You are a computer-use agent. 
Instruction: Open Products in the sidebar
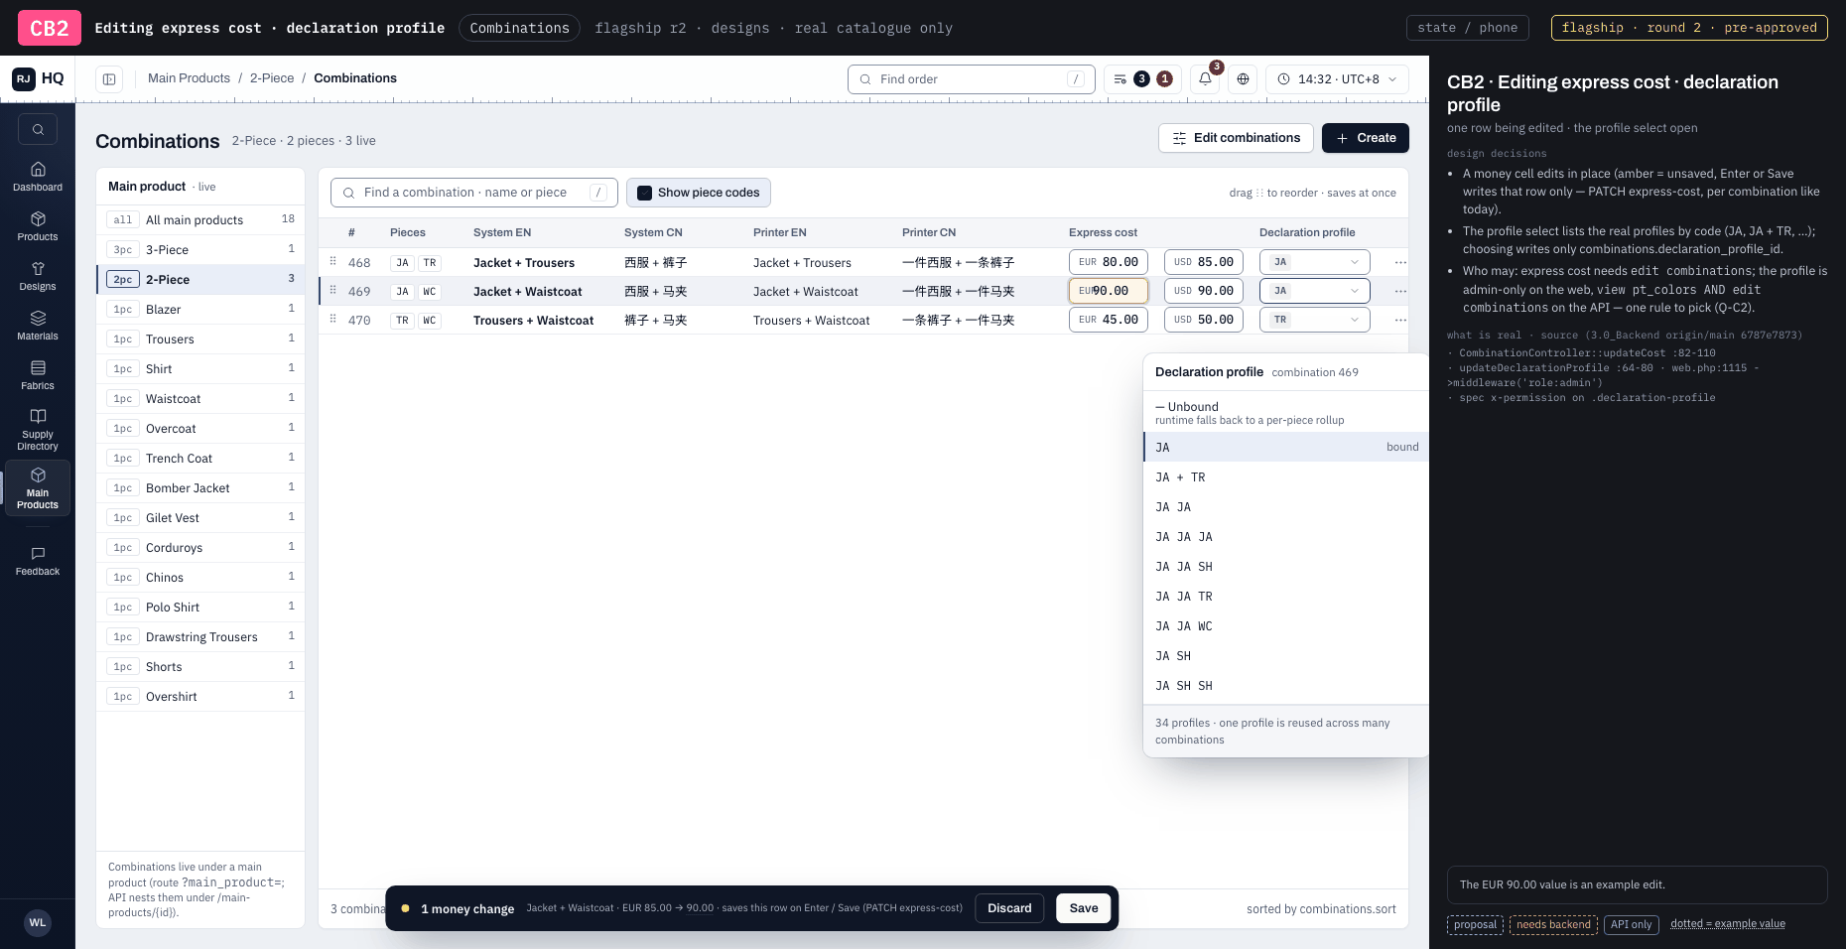(38, 225)
